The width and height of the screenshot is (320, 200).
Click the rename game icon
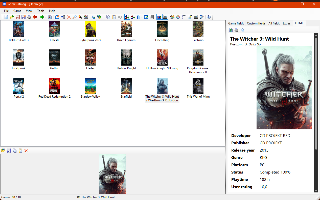pyautogui.click(x=63, y=17)
